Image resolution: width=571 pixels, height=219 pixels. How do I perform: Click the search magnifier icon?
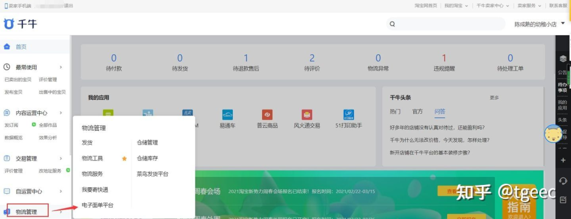pos(392,24)
